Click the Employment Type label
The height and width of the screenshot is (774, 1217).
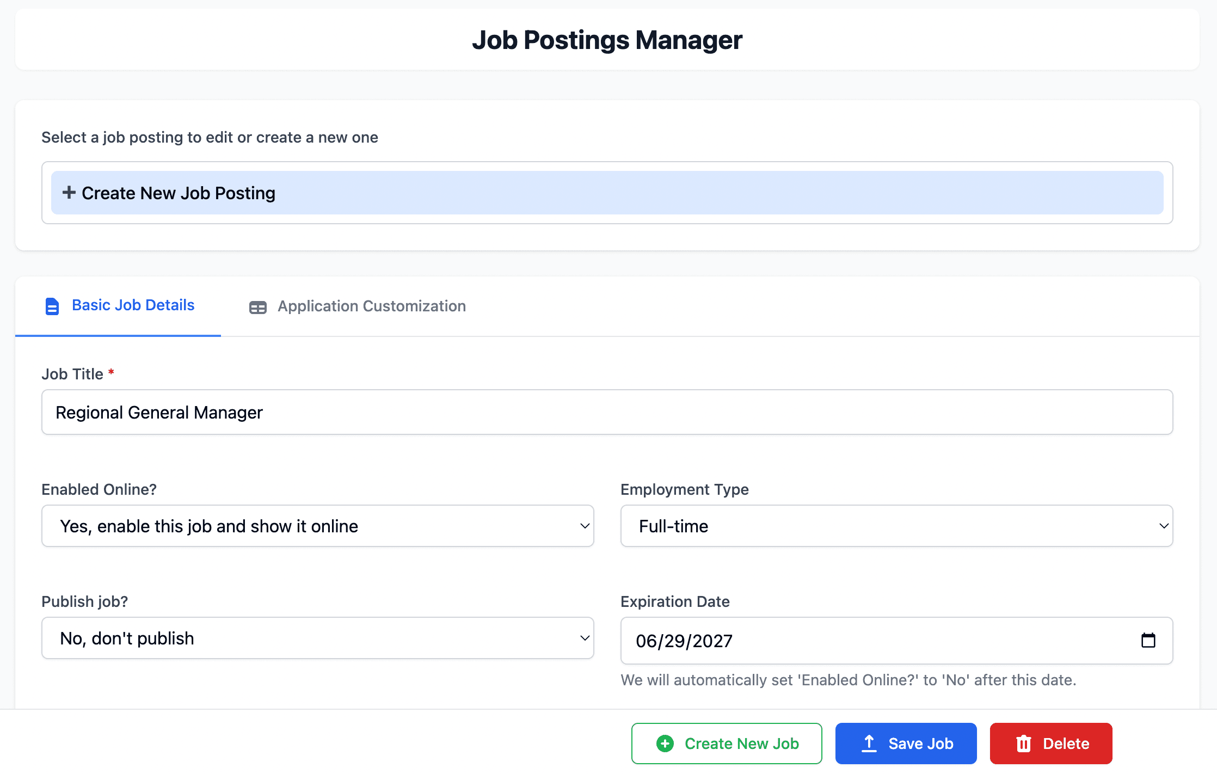point(685,489)
